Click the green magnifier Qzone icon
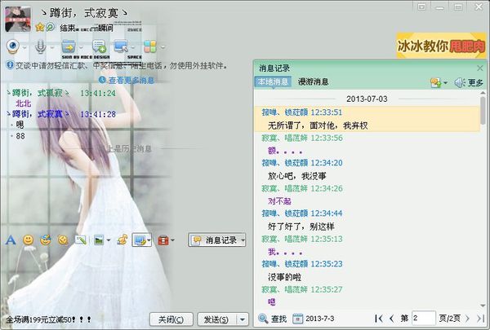Screen dimensions: 490x330 pos(51,27)
